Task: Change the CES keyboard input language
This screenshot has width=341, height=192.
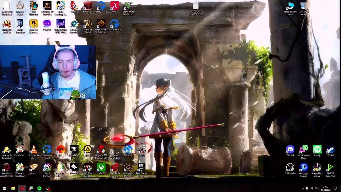Action: point(317,189)
